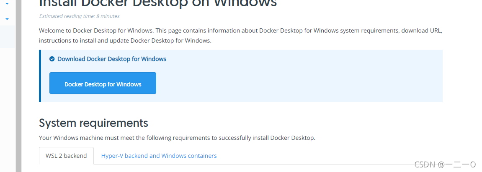This screenshot has height=172, width=482.
Task: Expand the upper sidebar dropdown arrow
Action: tap(7, 4)
